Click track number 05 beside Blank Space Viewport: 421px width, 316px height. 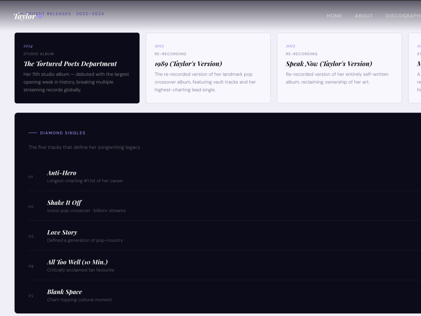click(31, 296)
